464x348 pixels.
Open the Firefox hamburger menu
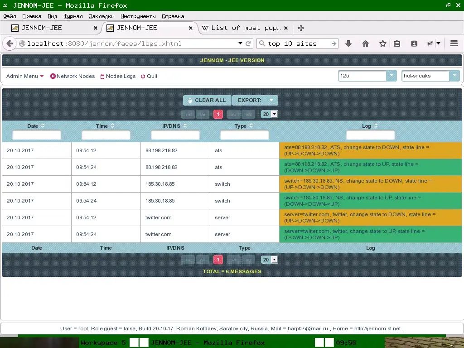pyautogui.click(x=454, y=43)
